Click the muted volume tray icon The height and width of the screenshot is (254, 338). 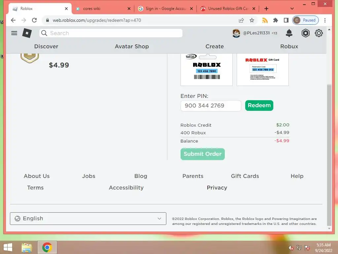pos(291,248)
